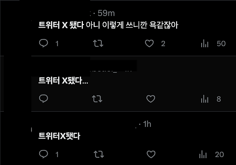The width and height of the screenshot is (236, 165).
Task: Like the tweet with 2 likes
Action: tap(149, 43)
